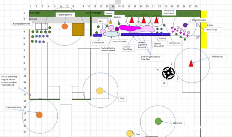Select the green czeresnia circle

click(158, 121)
